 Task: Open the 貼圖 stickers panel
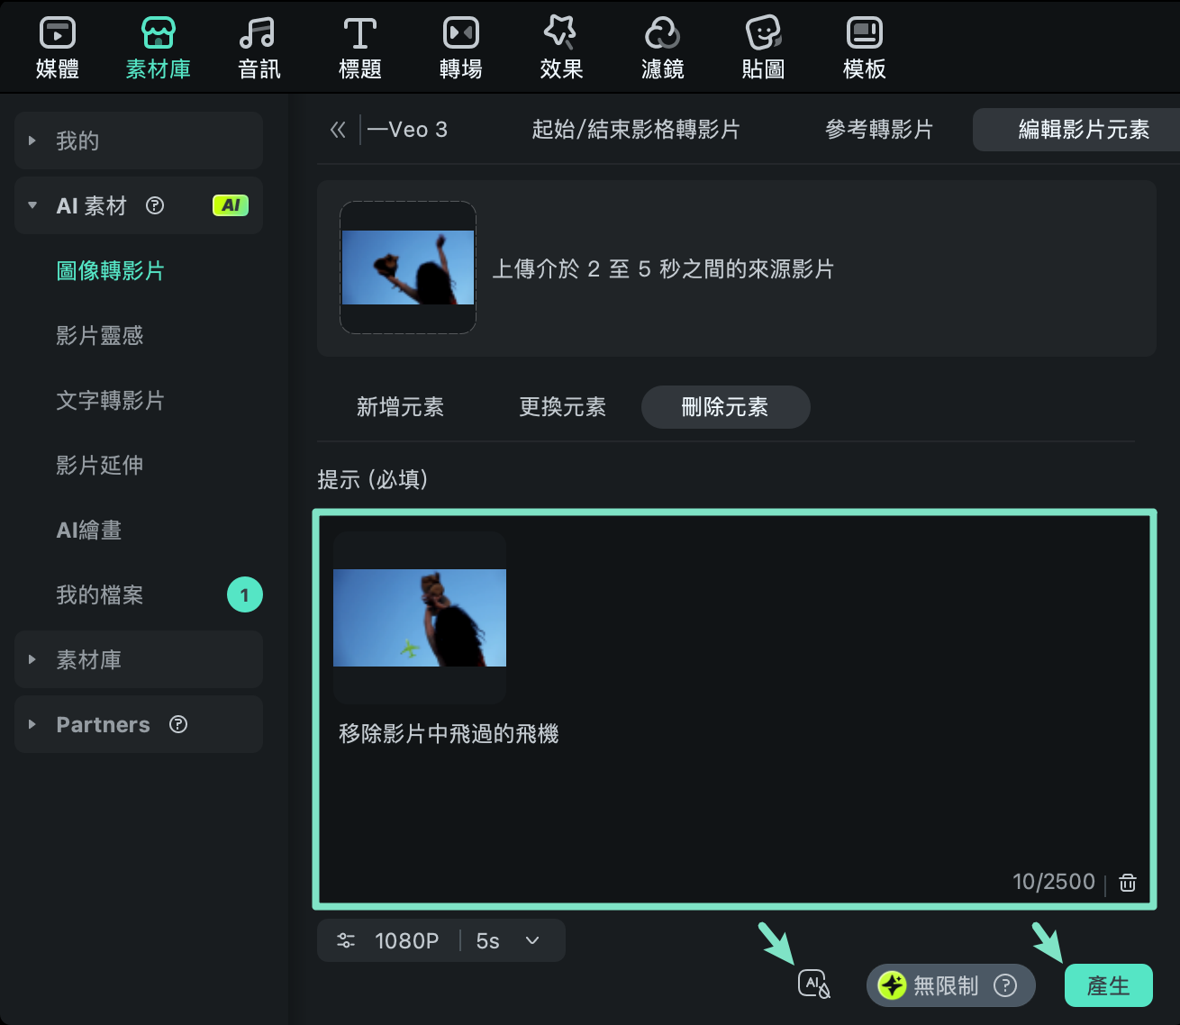click(x=763, y=45)
